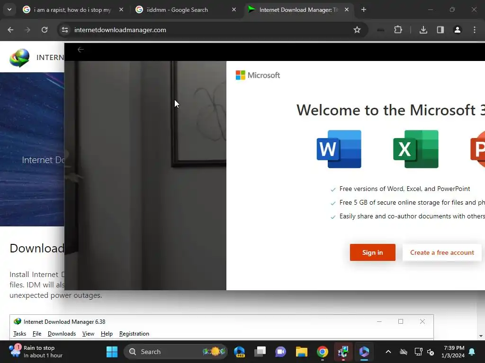This screenshot has width=485, height=363.
Task: Click the text Free versions of Word, Excel, and PowerPoint
Action: coord(404,189)
